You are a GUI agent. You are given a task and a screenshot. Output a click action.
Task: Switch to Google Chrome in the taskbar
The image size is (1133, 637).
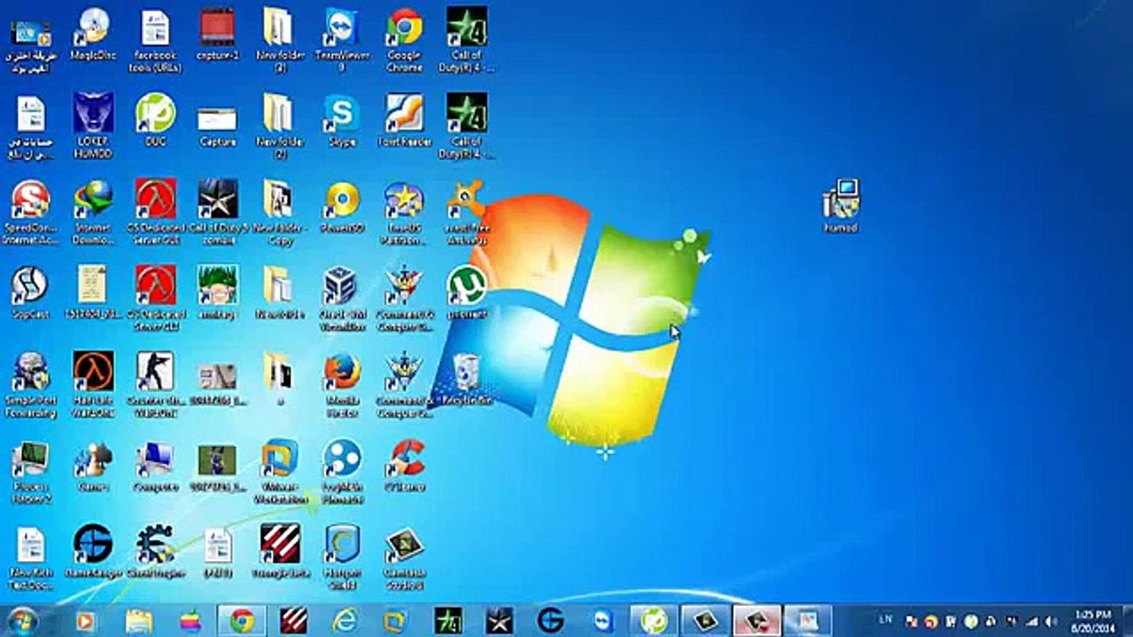tap(242, 620)
